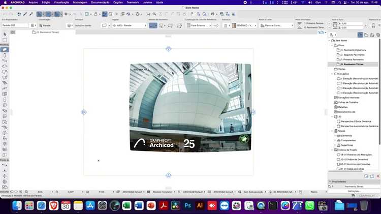
Task: Open the Visualização menu
Action: click(61, 3)
